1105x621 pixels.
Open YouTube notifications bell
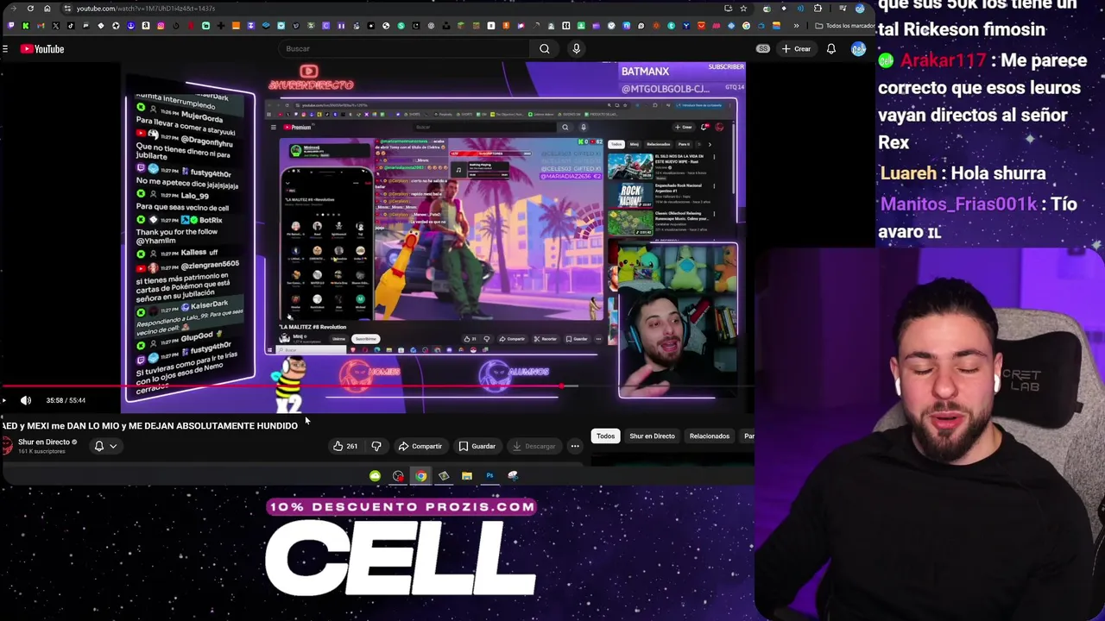click(x=830, y=49)
